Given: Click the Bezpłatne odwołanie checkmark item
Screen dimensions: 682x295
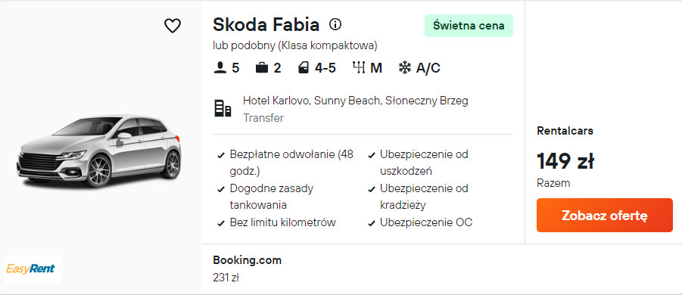Looking at the screenshot, I should [x=286, y=163].
